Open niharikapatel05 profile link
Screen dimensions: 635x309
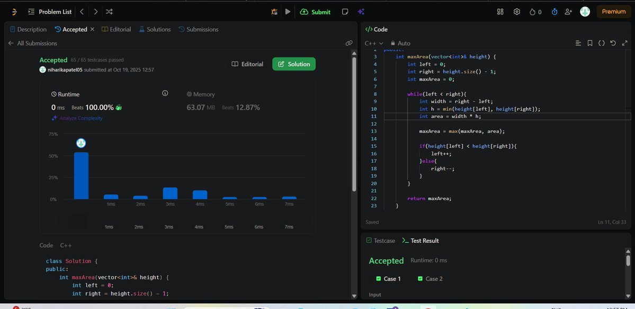point(65,70)
